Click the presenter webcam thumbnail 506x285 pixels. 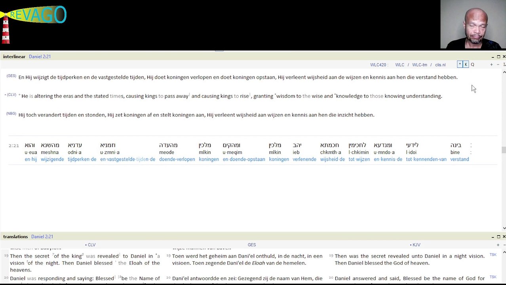[473, 24]
